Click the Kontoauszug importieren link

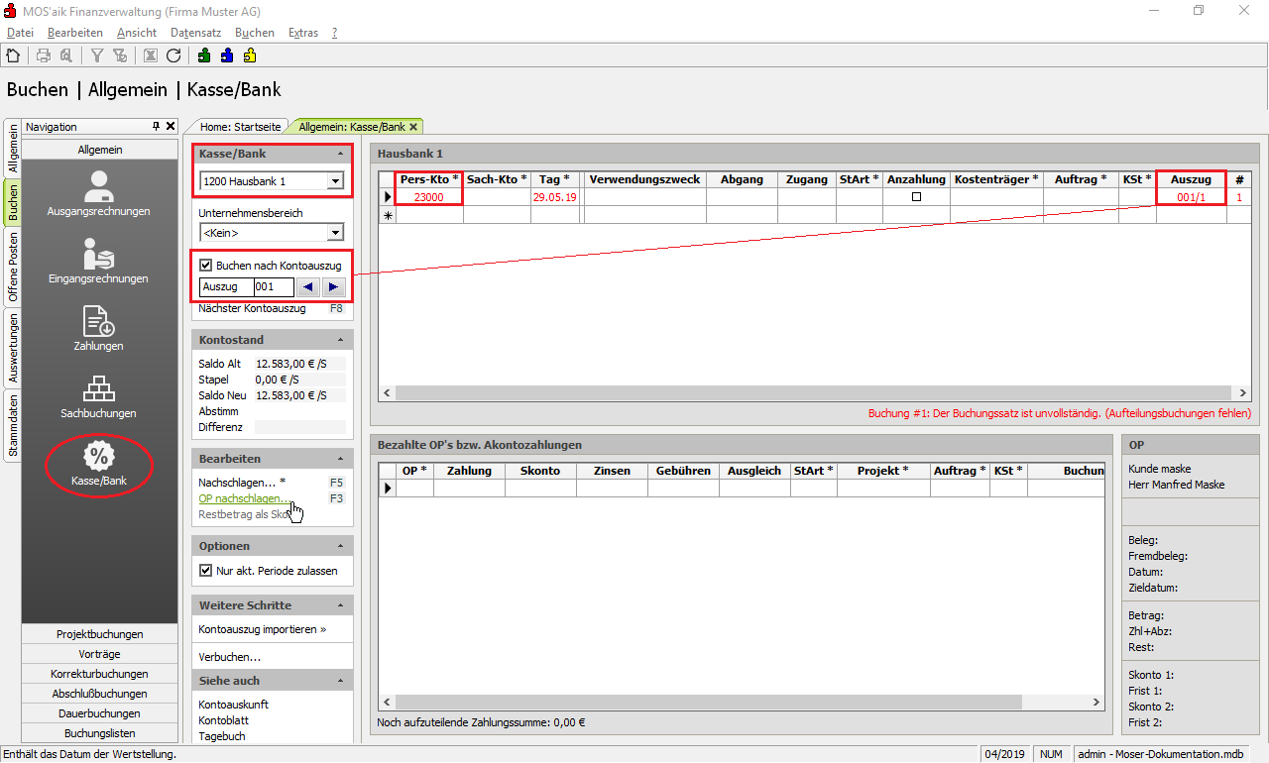pyautogui.click(x=262, y=629)
